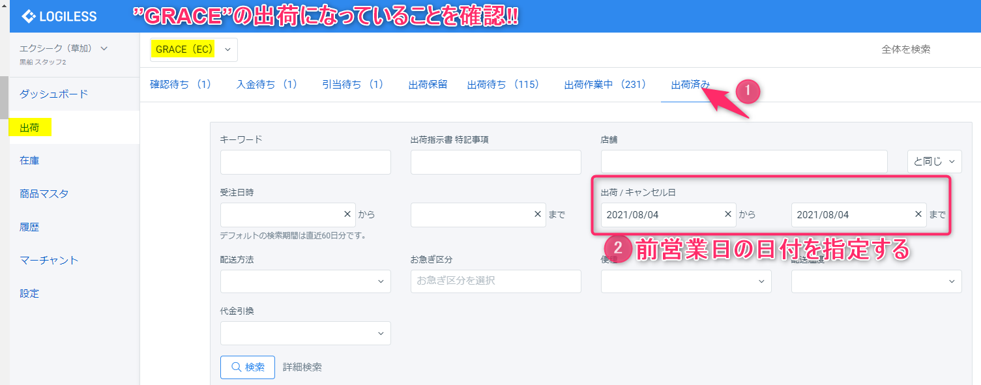Open 在庫 in the sidebar
Screen dimensions: 981x385
(x=30, y=160)
